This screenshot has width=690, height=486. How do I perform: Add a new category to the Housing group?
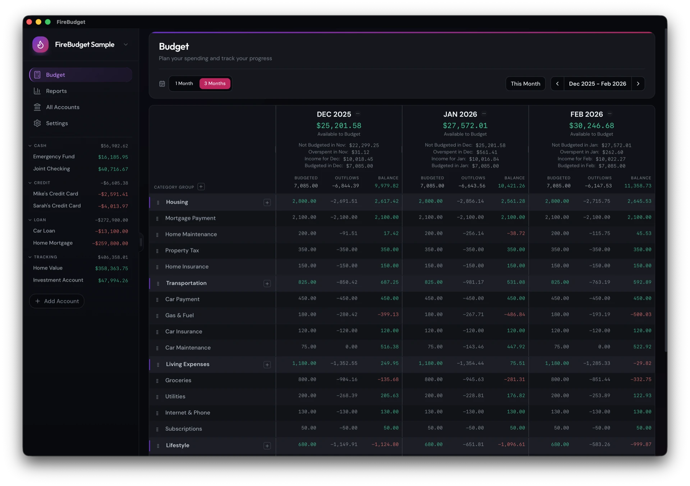pos(267,202)
